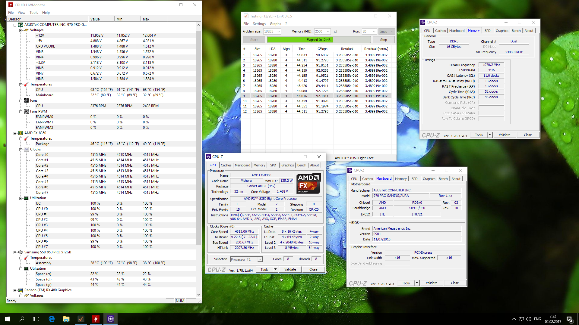Click the volume icon in the system tray
The height and width of the screenshot is (325, 579).
(528, 319)
